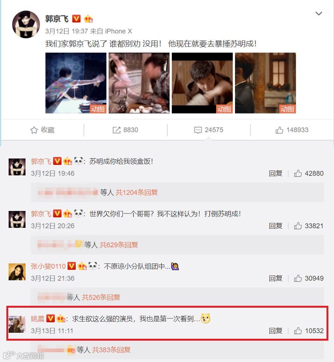Expand the 共629条回复 replies
The image size is (334, 362).
click(x=119, y=245)
